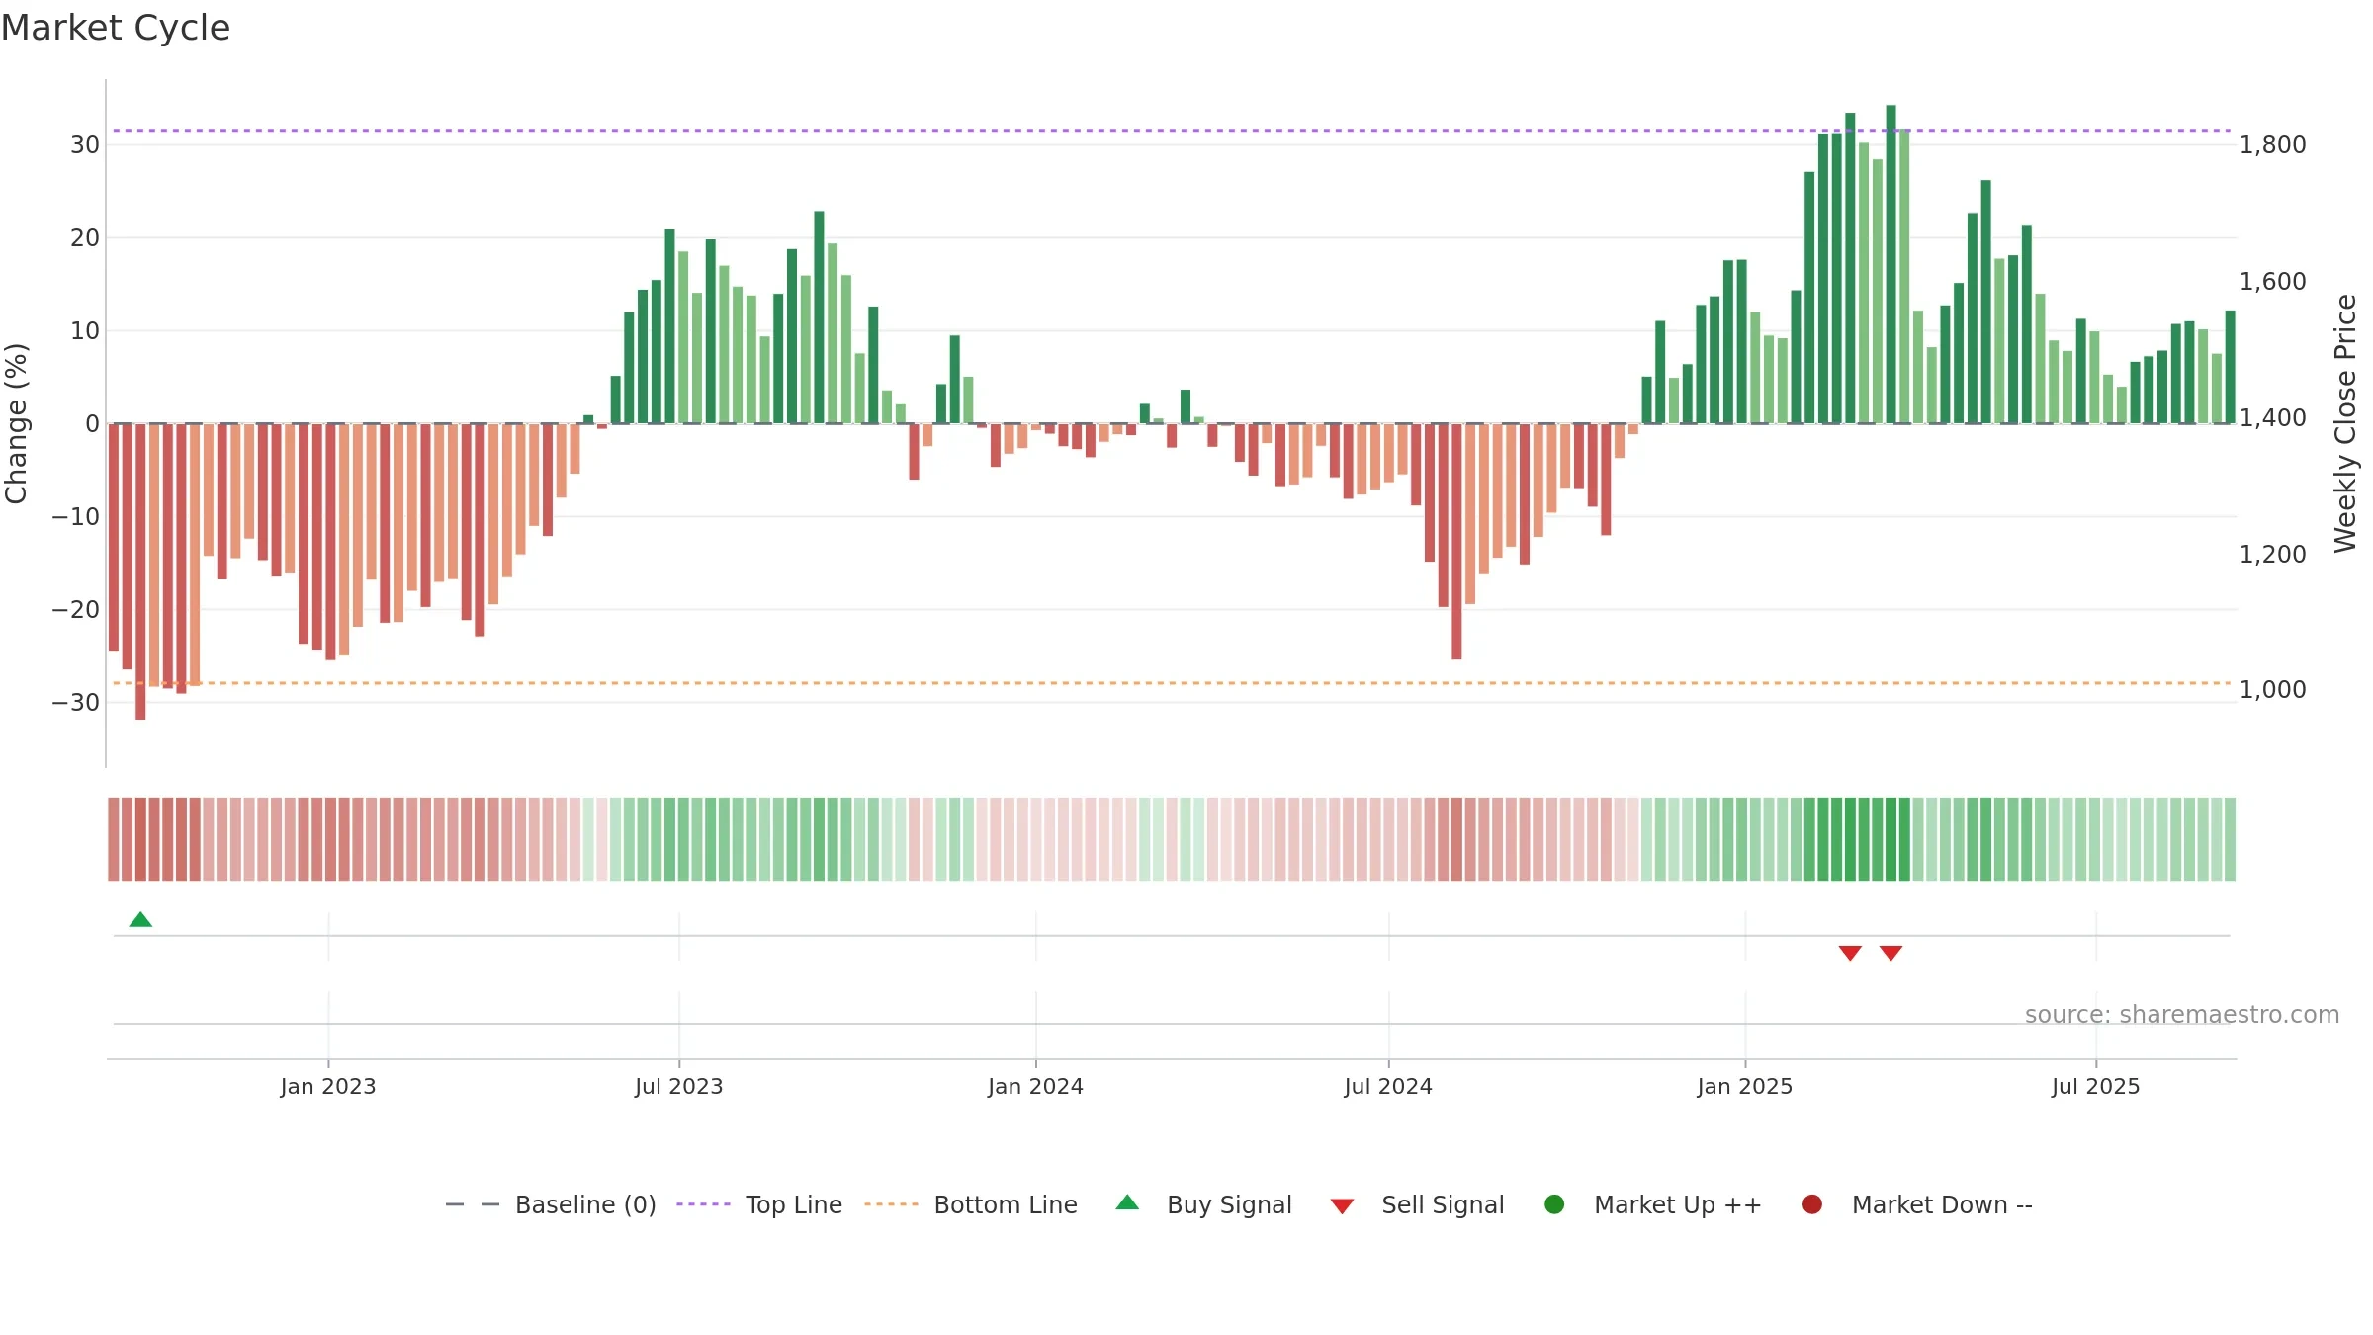Click the Change (%) axis title
The height and width of the screenshot is (1335, 2373).
tap(16, 423)
